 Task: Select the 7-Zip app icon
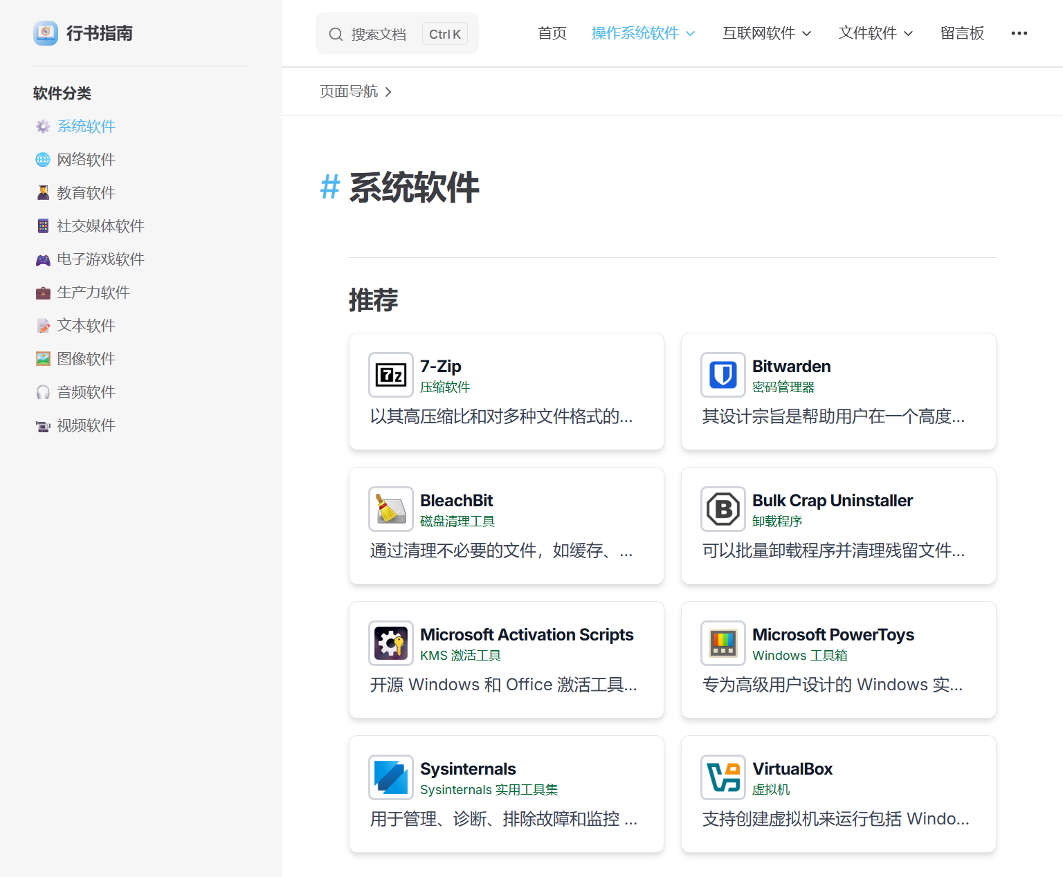390,374
